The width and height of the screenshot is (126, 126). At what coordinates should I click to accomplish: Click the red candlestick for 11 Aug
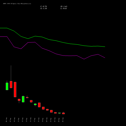click(19, 100)
